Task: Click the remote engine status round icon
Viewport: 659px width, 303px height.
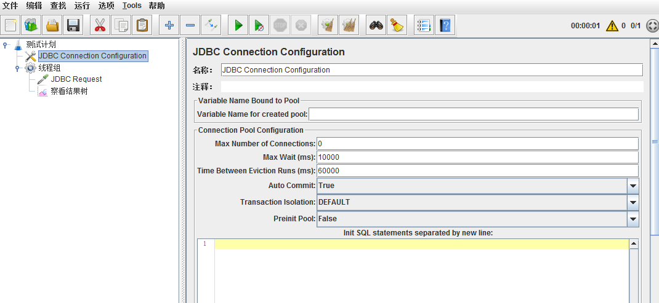Action: pos(652,26)
